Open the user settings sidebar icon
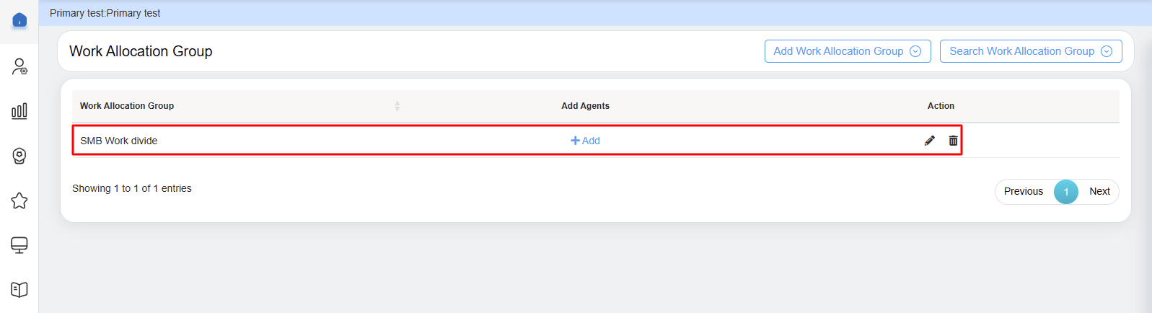 point(19,66)
